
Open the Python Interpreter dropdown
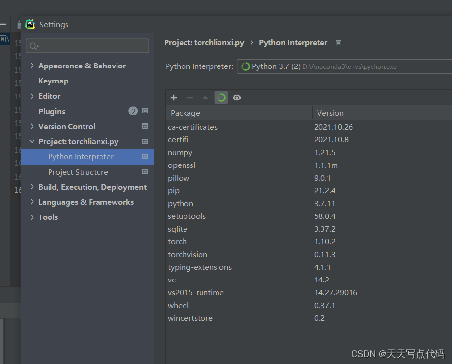tap(345, 66)
